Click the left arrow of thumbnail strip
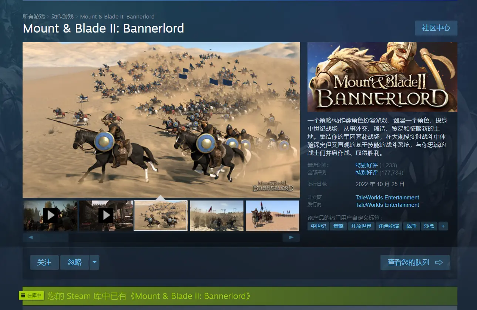The height and width of the screenshot is (310, 477). coord(31,237)
